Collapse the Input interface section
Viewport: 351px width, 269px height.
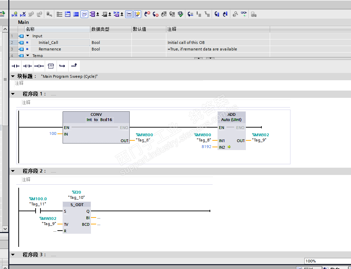28,36
